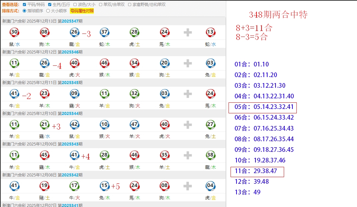Click special ball 04 in draw 2025342
Image resolution: width=357 pixels, height=207 pixels.
point(210,186)
